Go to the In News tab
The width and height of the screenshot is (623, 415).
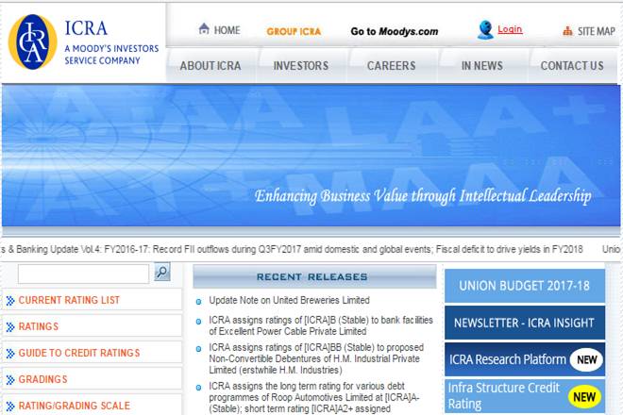(x=481, y=66)
